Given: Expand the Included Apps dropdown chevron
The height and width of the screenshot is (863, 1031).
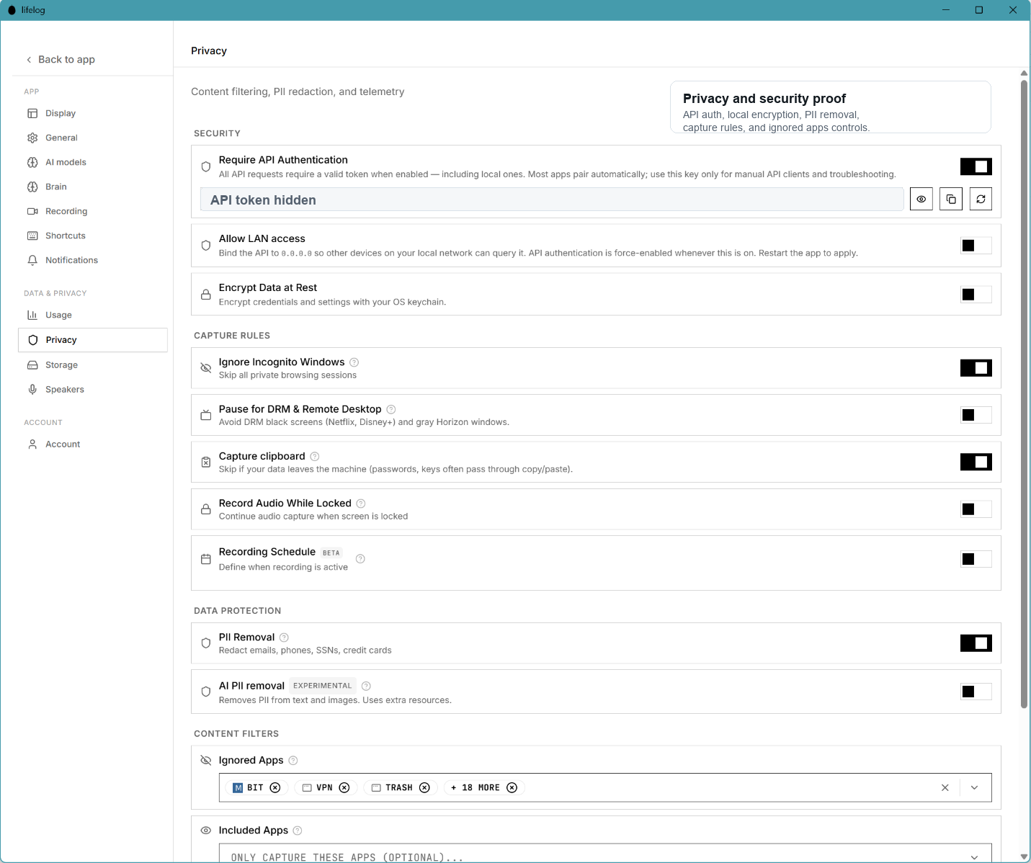Looking at the screenshot, I should [x=975, y=857].
